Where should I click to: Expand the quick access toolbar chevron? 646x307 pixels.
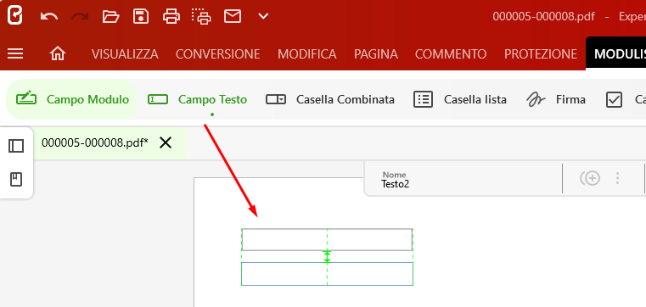point(263,16)
